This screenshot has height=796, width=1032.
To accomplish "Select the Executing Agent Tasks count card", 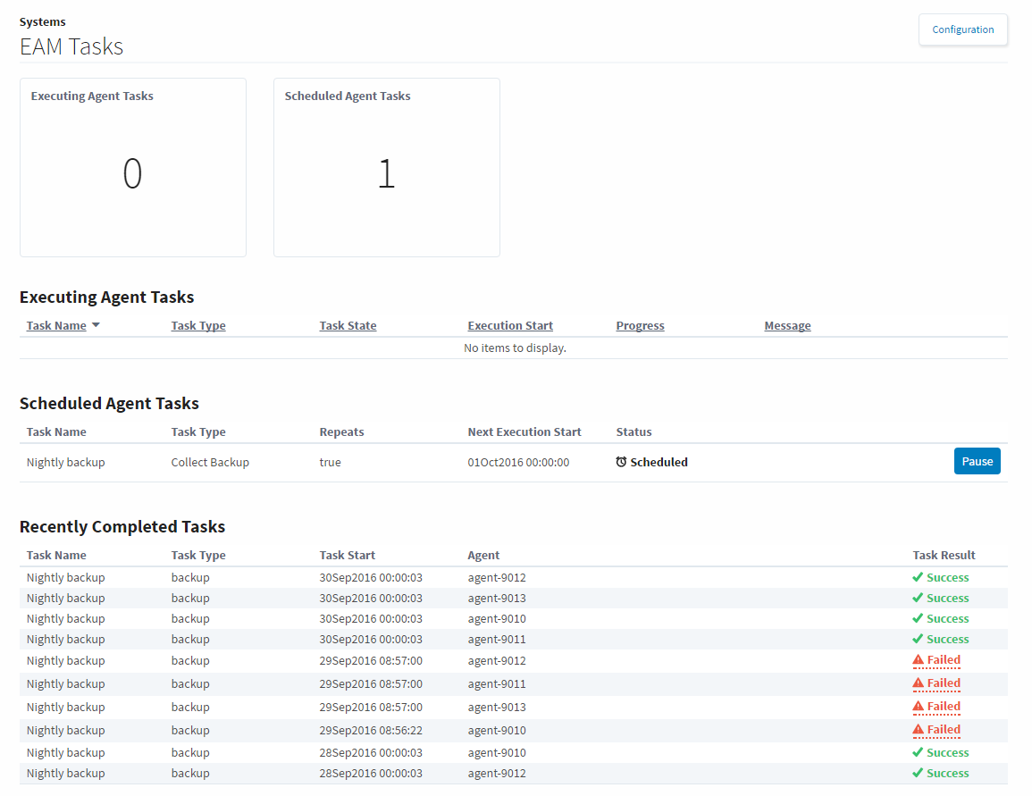I will click(x=132, y=168).
